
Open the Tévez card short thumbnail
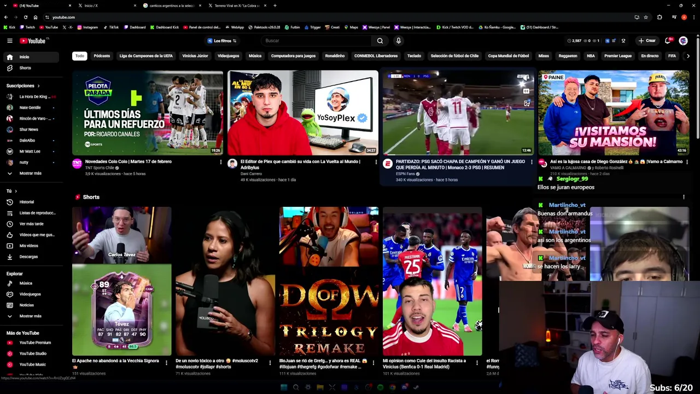pyautogui.click(x=121, y=281)
